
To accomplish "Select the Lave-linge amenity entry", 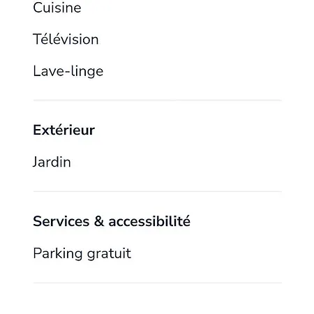I will point(68,71).
